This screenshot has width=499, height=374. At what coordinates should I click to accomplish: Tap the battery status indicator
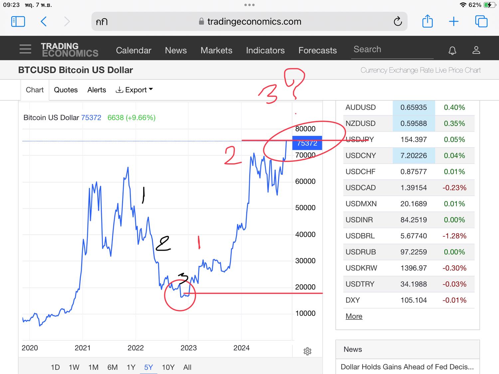(x=489, y=5)
